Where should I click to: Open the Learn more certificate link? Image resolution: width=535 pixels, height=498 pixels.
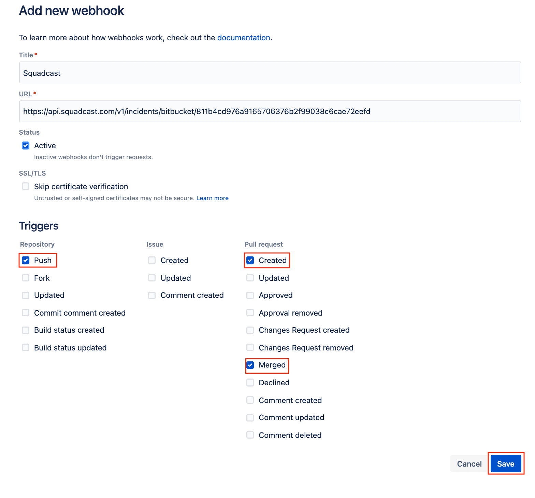pos(213,198)
